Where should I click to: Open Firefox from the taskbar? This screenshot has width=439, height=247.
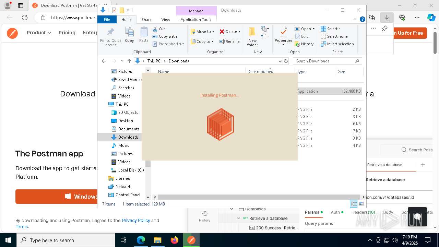(x=174, y=240)
